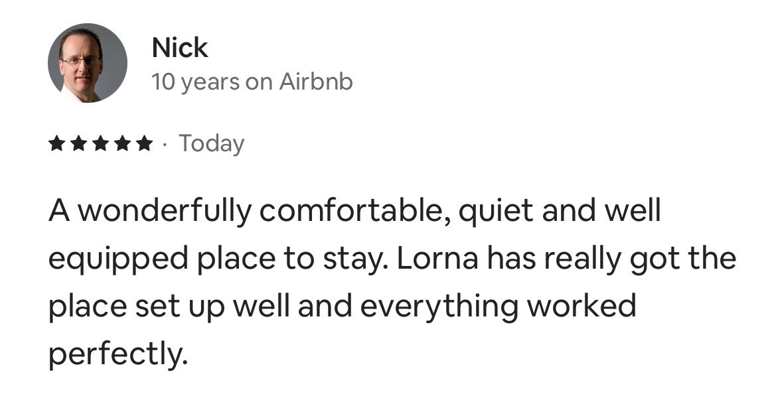Select the third middle rating star
The width and height of the screenshot is (768, 406).
[x=100, y=144]
